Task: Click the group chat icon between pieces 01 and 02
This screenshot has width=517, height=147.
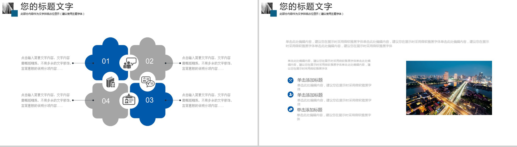Action: coord(130,63)
